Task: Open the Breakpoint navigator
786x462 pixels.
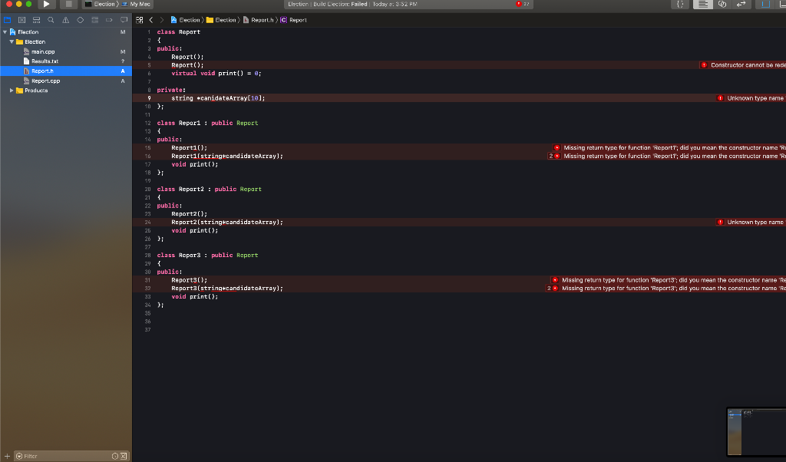Action: (x=109, y=20)
